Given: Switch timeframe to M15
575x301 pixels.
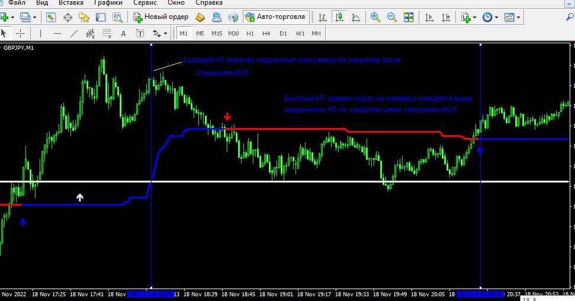Looking at the screenshot, I should click(217, 33).
